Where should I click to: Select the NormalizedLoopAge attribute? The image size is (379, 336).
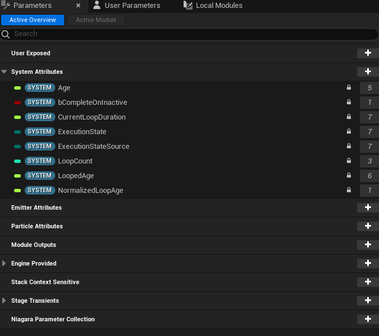(x=91, y=191)
